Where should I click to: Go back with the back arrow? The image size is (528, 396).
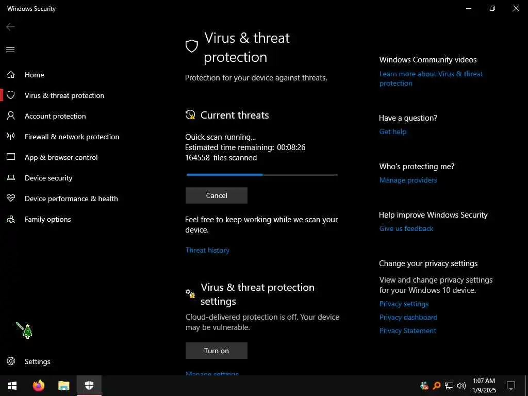(x=10, y=27)
